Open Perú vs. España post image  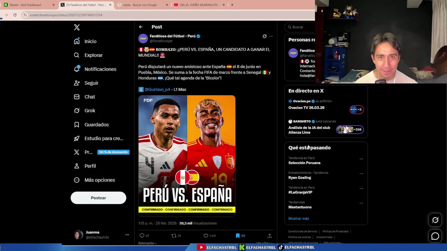(x=187, y=156)
